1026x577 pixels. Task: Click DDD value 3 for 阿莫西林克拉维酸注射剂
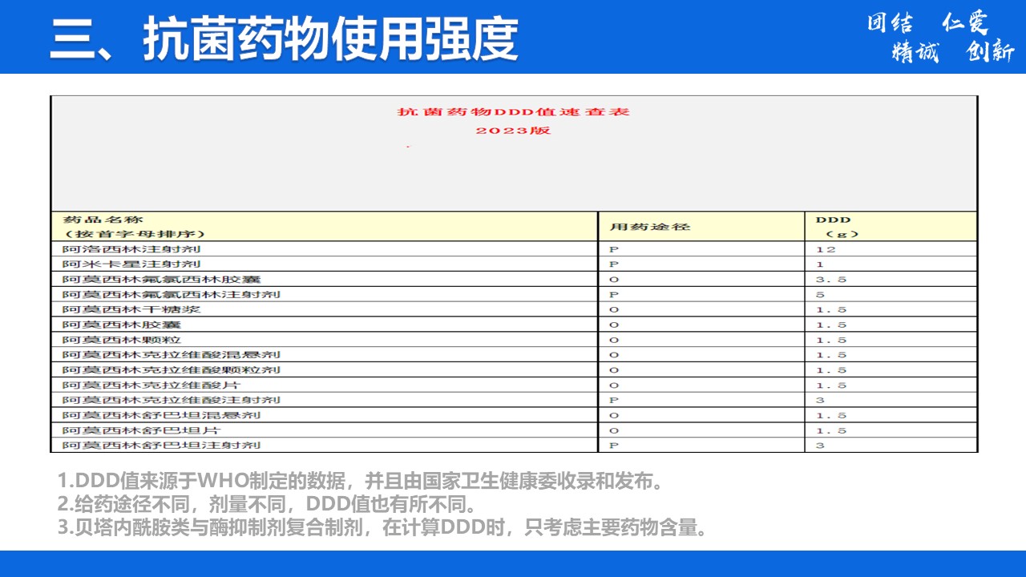(x=820, y=400)
